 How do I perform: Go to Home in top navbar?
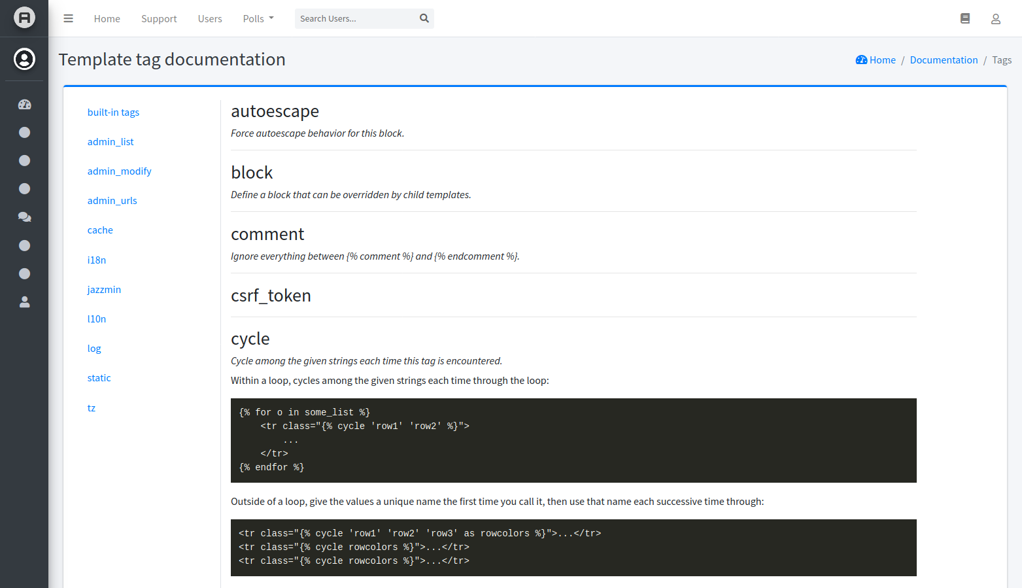(107, 18)
